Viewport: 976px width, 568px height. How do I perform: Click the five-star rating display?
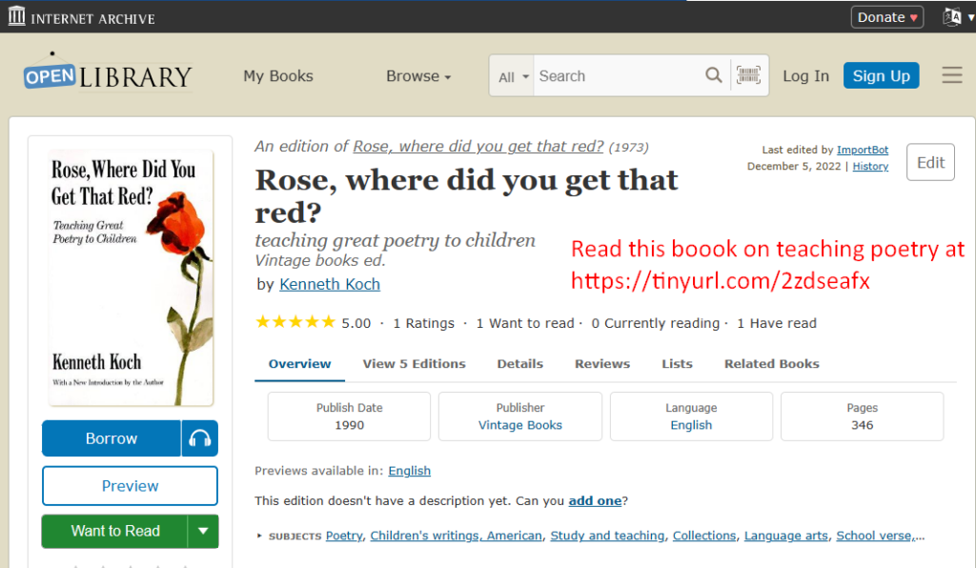coord(295,322)
